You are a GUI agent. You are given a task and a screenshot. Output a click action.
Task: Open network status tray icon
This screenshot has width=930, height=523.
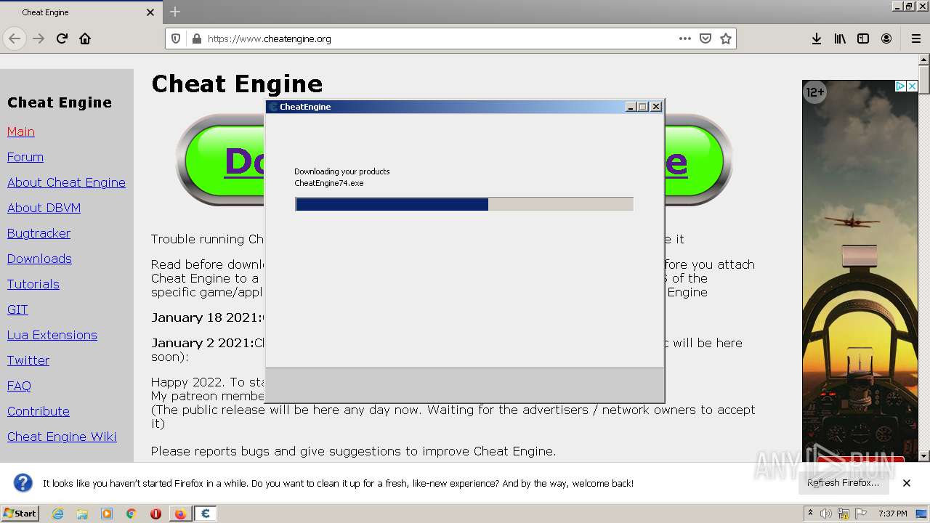tap(844, 514)
